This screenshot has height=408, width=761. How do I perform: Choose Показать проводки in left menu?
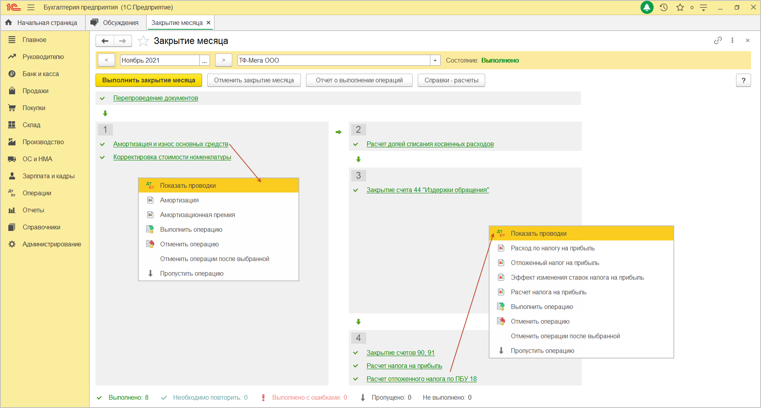point(218,185)
